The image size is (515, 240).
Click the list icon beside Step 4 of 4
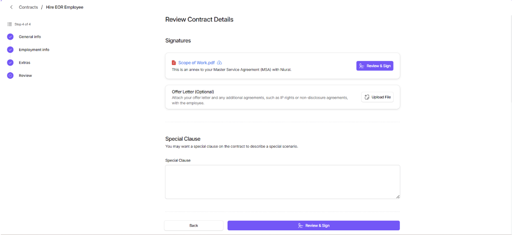coord(10,24)
